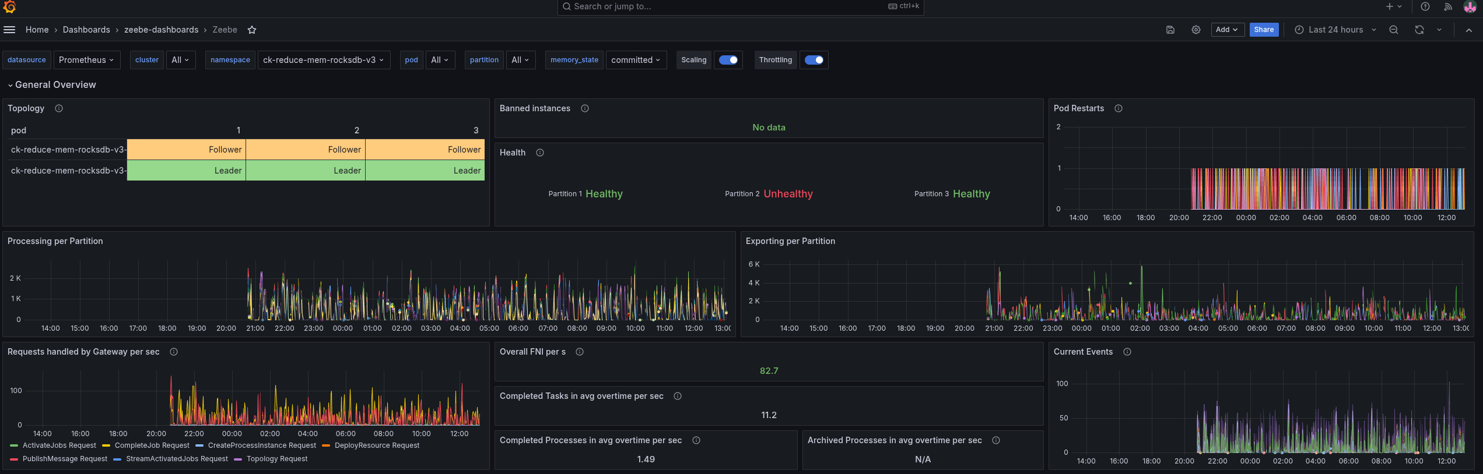The width and height of the screenshot is (1483, 474).
Task: Click the Zeebe breadcrumb title
Action: 225,30
